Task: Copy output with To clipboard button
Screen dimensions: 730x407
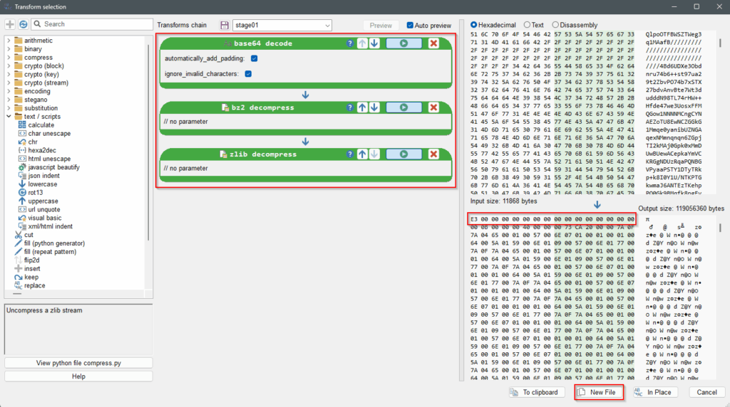Action: point(535,392)
